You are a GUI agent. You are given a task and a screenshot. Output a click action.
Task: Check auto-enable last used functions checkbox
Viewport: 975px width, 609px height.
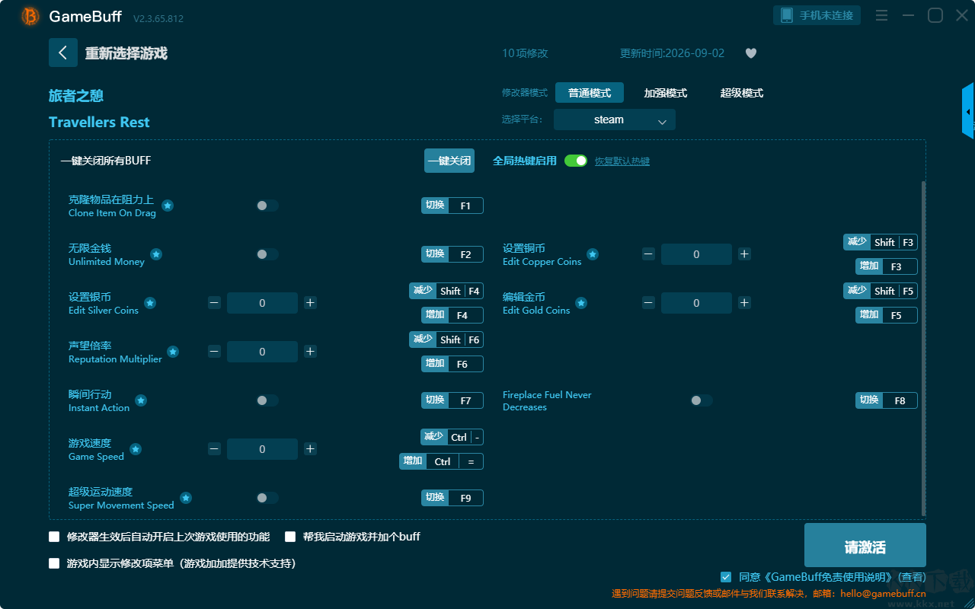click(x=54, y=537)
